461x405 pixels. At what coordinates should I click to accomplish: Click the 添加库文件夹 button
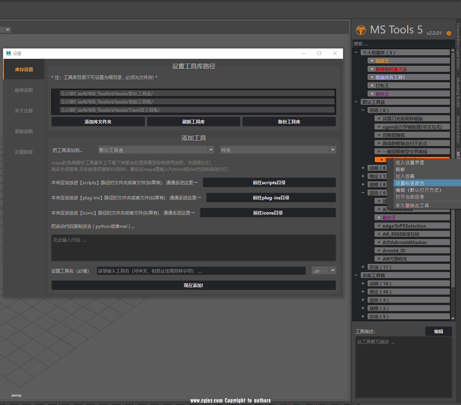(98, 122)
